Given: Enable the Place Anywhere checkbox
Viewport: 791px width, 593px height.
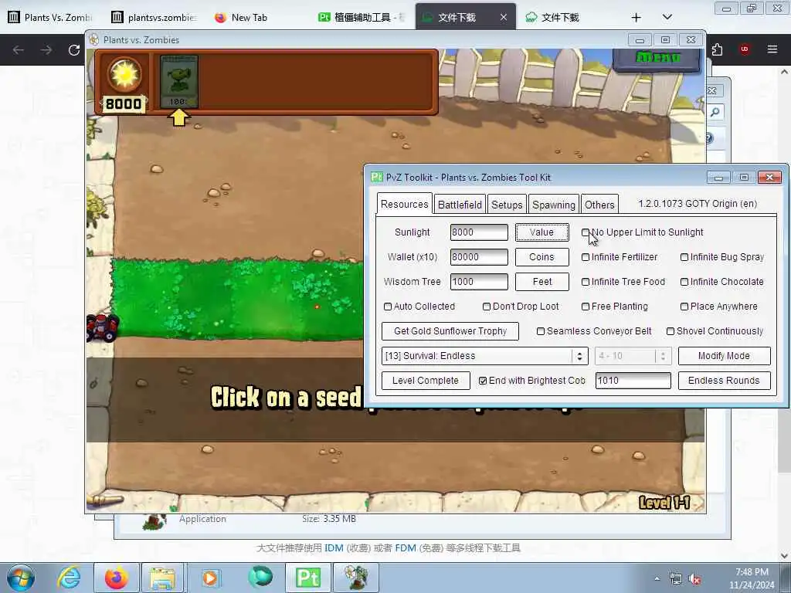Looking at the screenshot, I should coord(684,307).
